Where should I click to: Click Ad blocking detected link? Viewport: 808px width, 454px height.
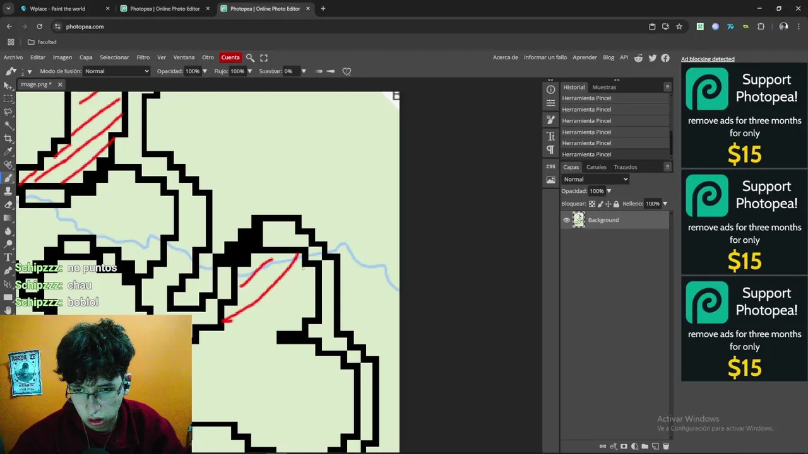click(708, 59)
